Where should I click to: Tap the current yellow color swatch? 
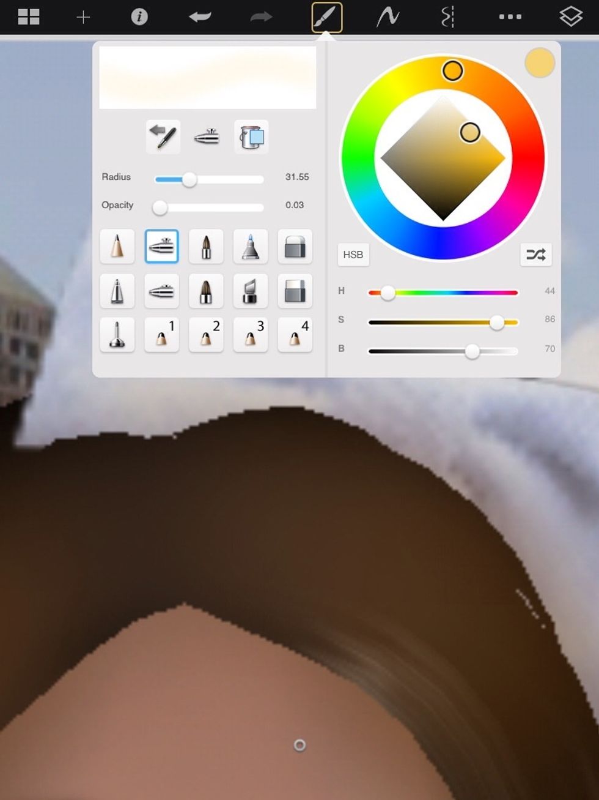tap(539, 63)
